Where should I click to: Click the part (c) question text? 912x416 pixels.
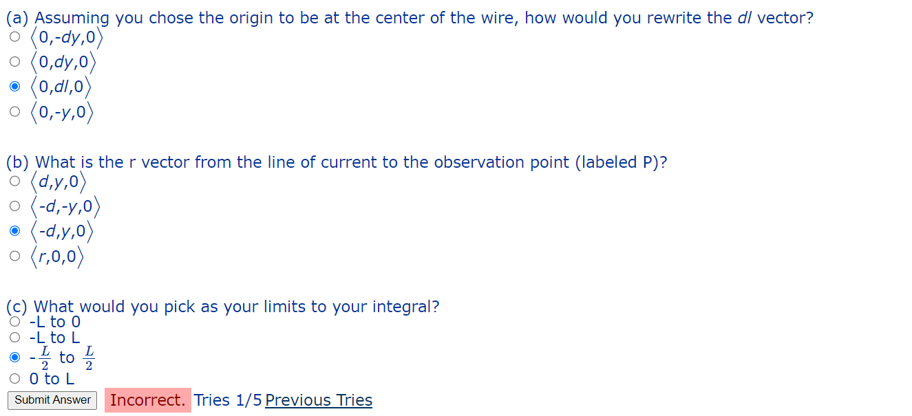pos(220,307)
